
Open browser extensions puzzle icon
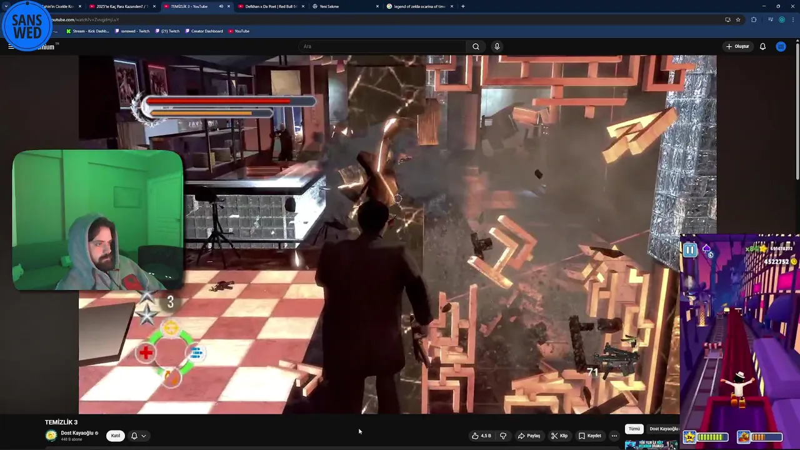[x=754, y=19]
